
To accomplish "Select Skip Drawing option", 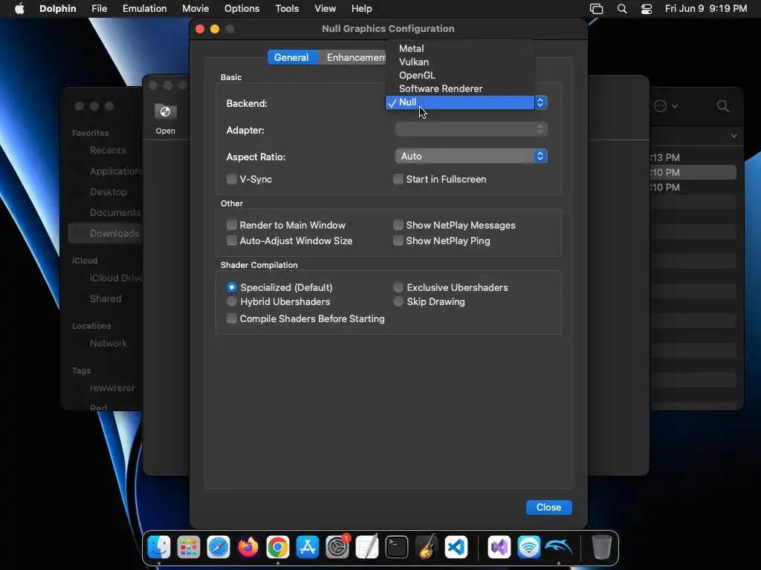I will point(398,301).
